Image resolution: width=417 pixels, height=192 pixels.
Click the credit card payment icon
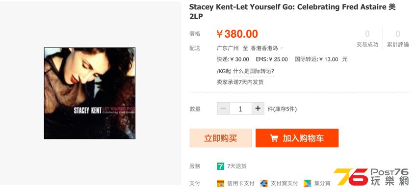220,184
